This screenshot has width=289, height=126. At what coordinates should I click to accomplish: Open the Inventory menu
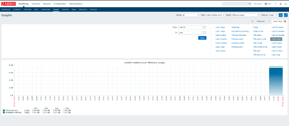(36, 4)
